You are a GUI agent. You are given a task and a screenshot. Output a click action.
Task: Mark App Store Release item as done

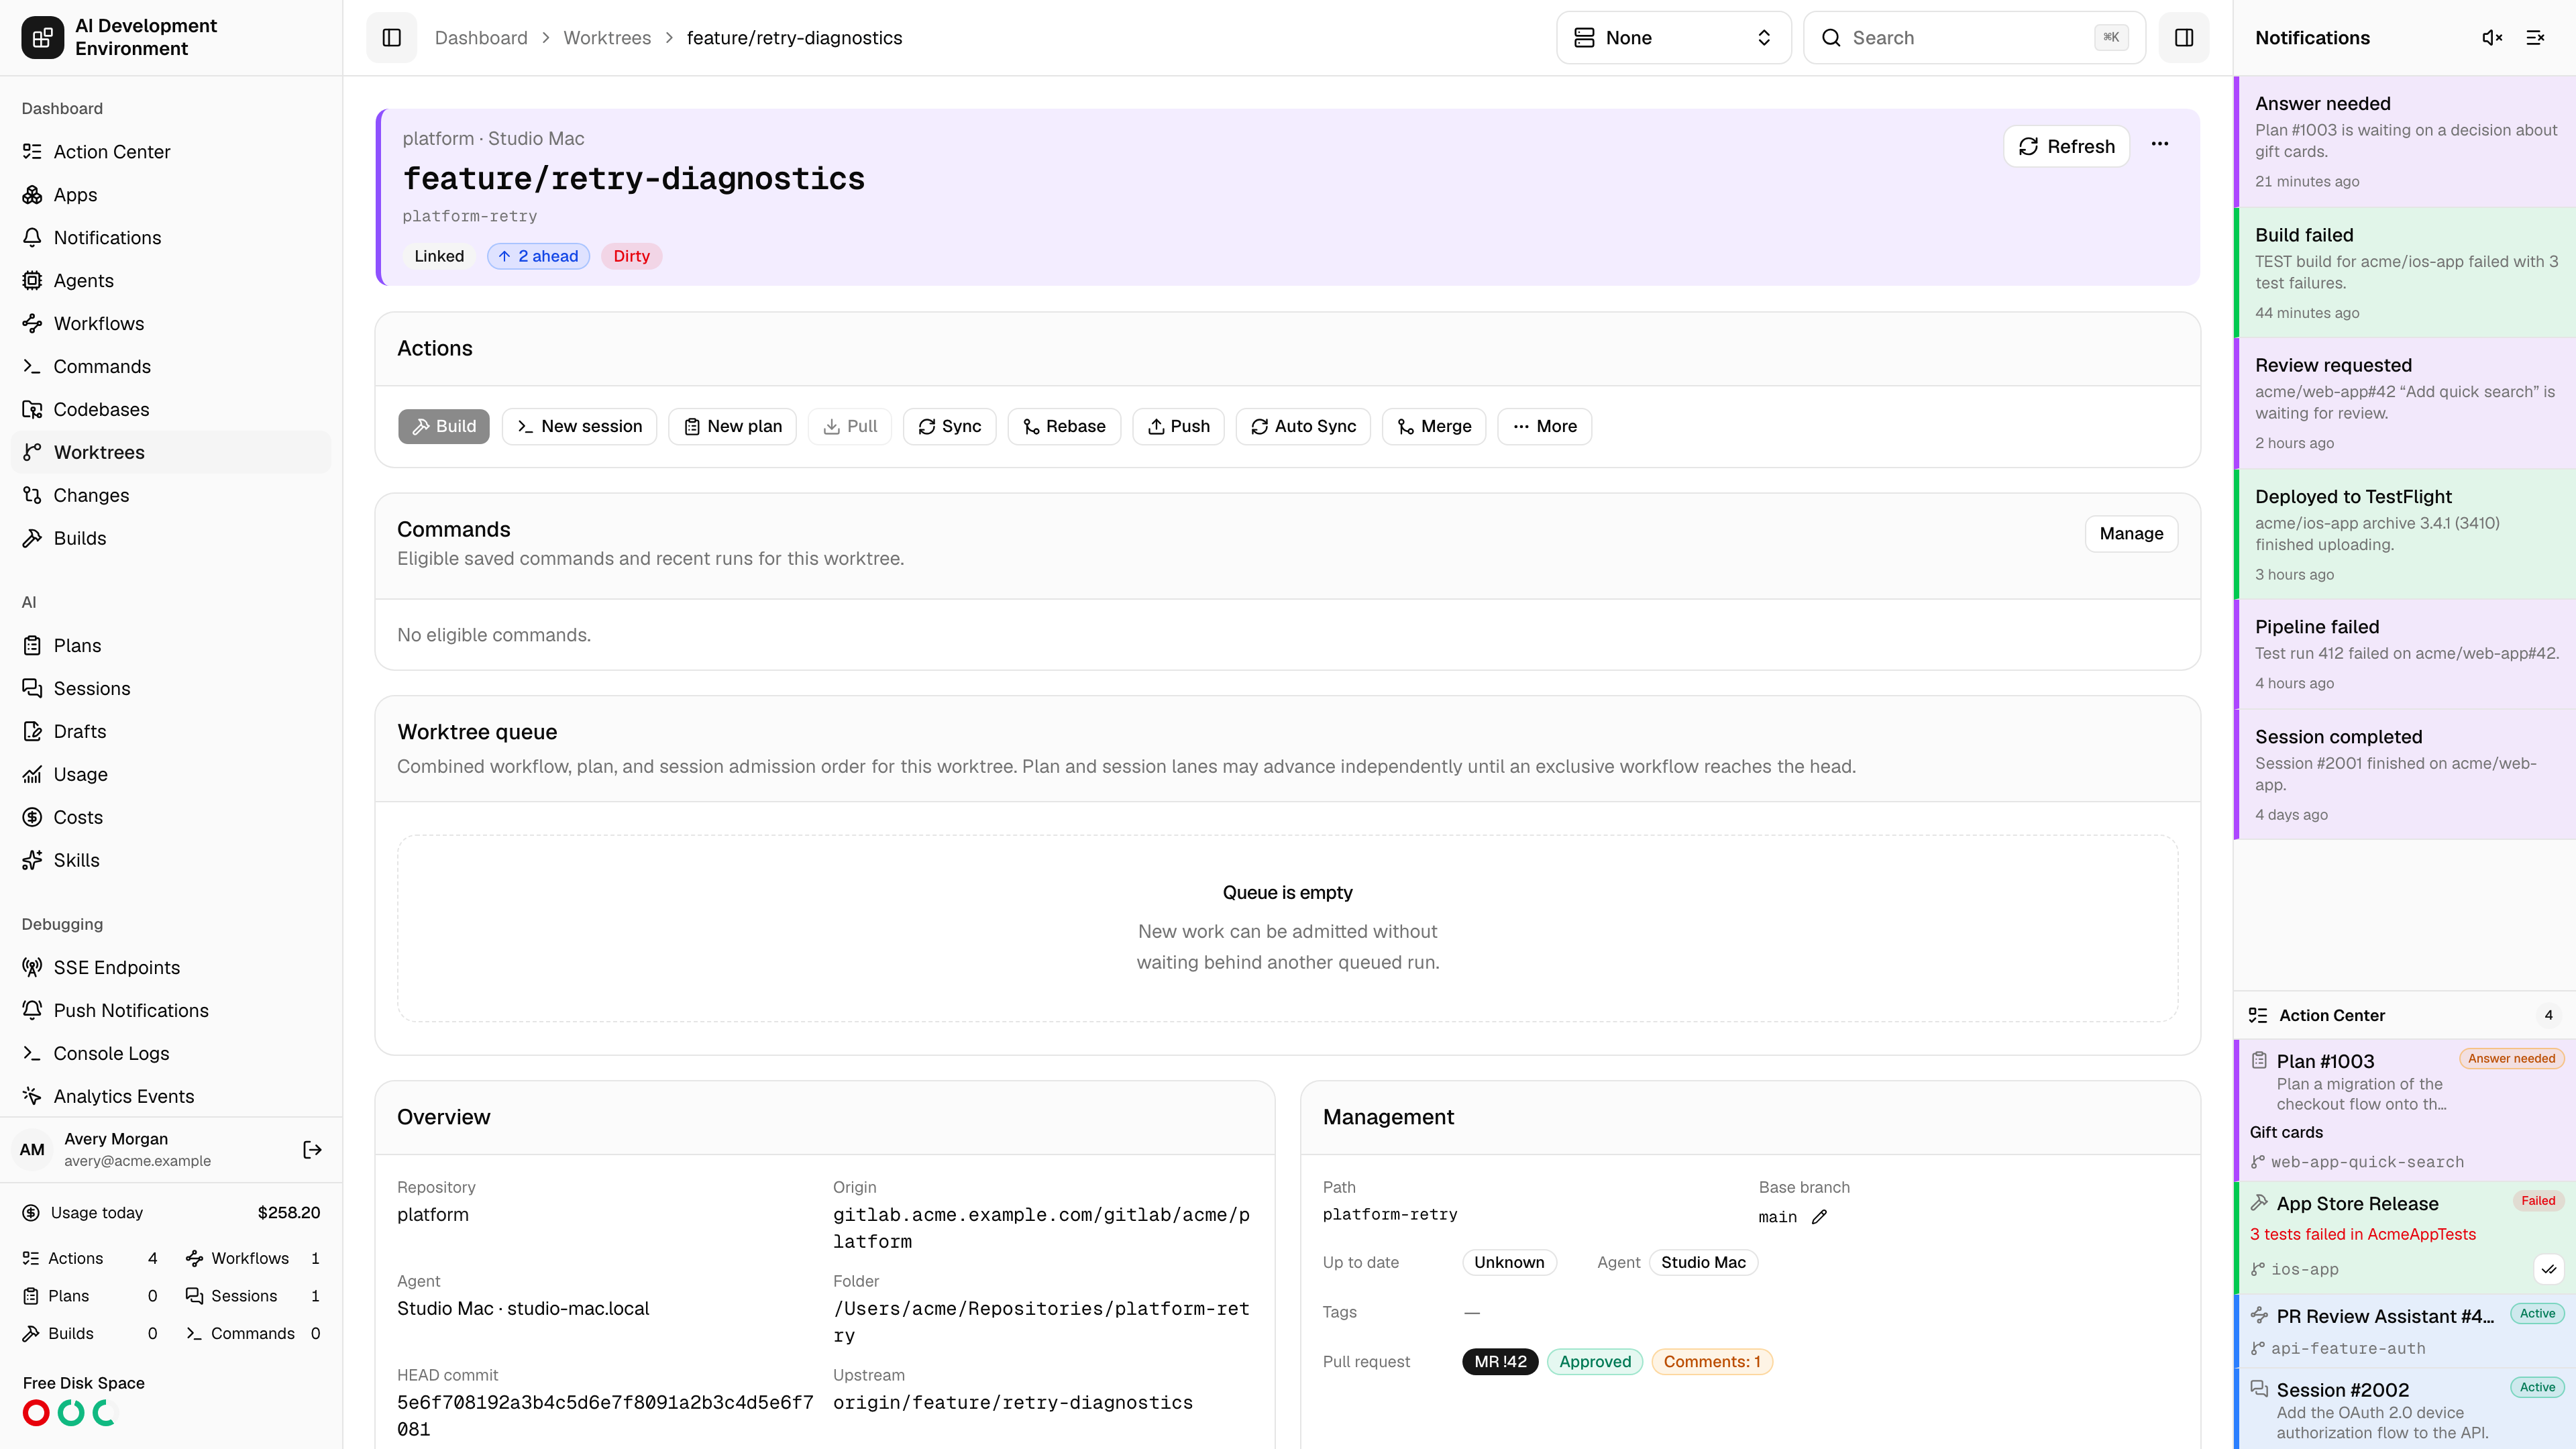click(x=2549, y=1270)
